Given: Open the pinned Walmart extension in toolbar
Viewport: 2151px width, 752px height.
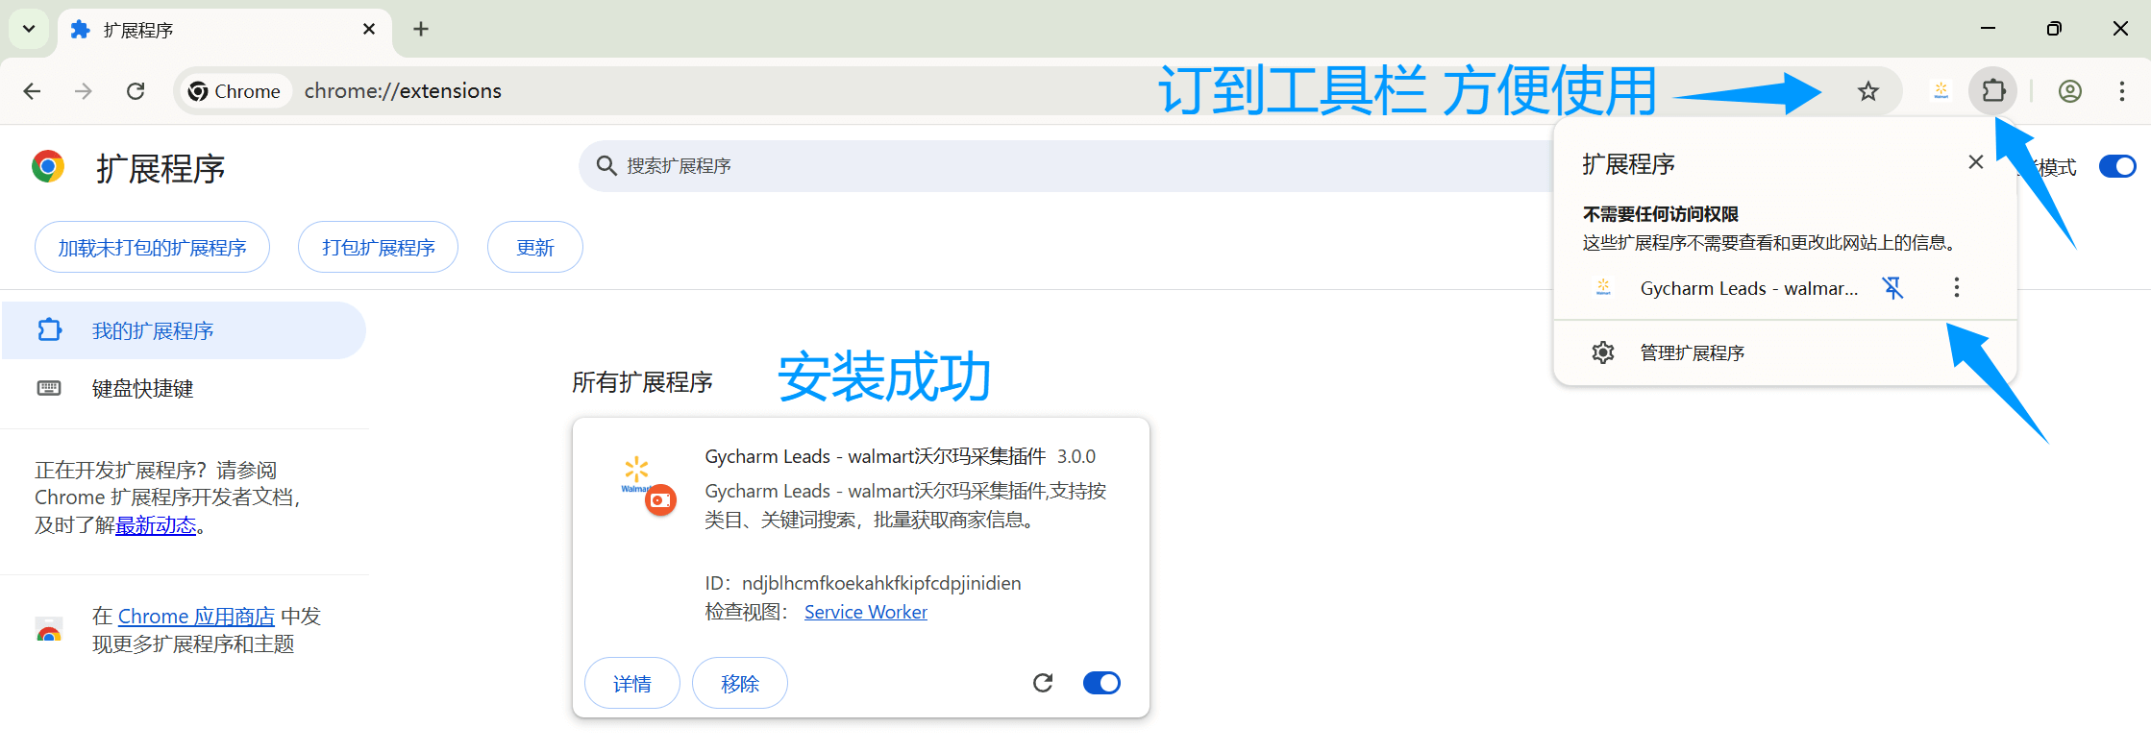Looking at the screenshot, I should tap(1941, 91).
